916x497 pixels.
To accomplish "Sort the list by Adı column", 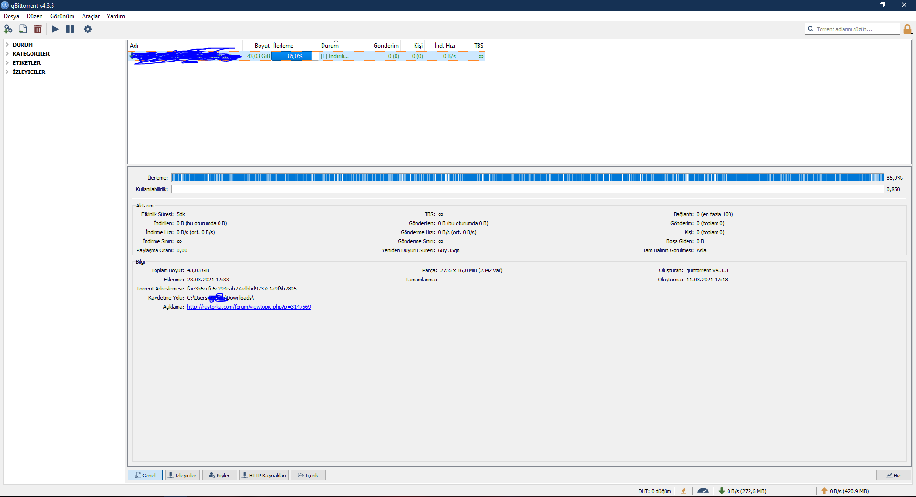I will pos(185,46).
